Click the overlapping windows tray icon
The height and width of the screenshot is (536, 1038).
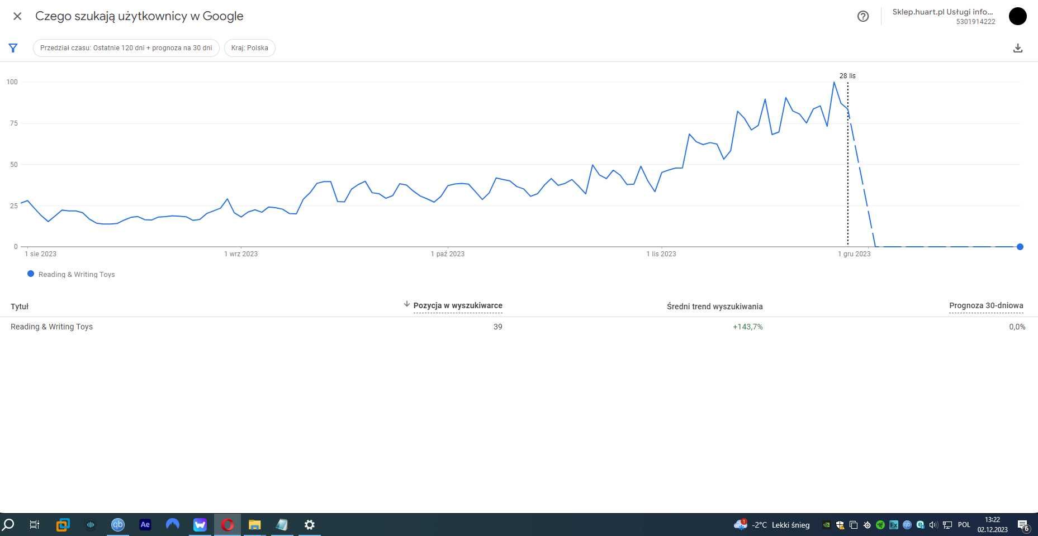click(854, 525)
